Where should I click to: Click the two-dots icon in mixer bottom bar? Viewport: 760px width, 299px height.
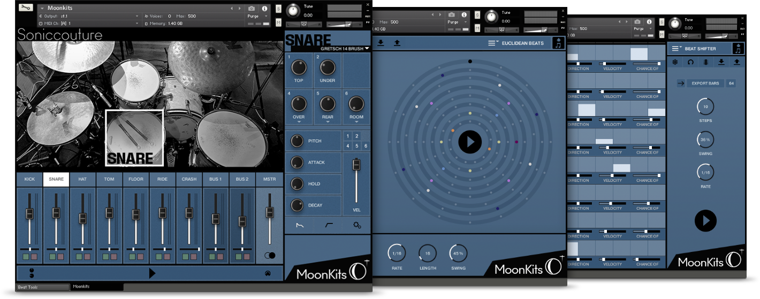31,273
